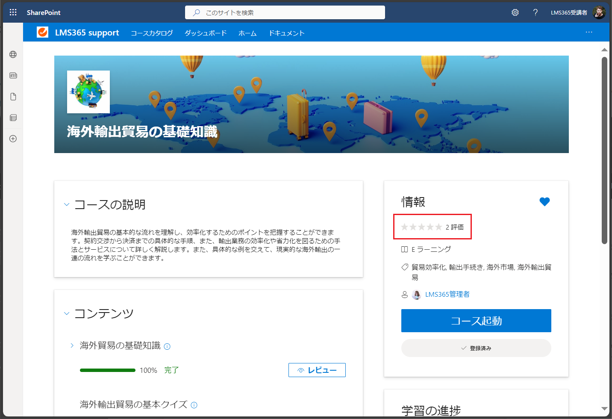Go to ホーム menu item
This screenshot has width=612, height=419.
[247, 33]
